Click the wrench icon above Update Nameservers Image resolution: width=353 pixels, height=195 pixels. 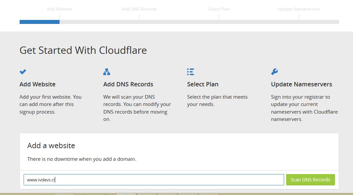[x=274, y=72]
